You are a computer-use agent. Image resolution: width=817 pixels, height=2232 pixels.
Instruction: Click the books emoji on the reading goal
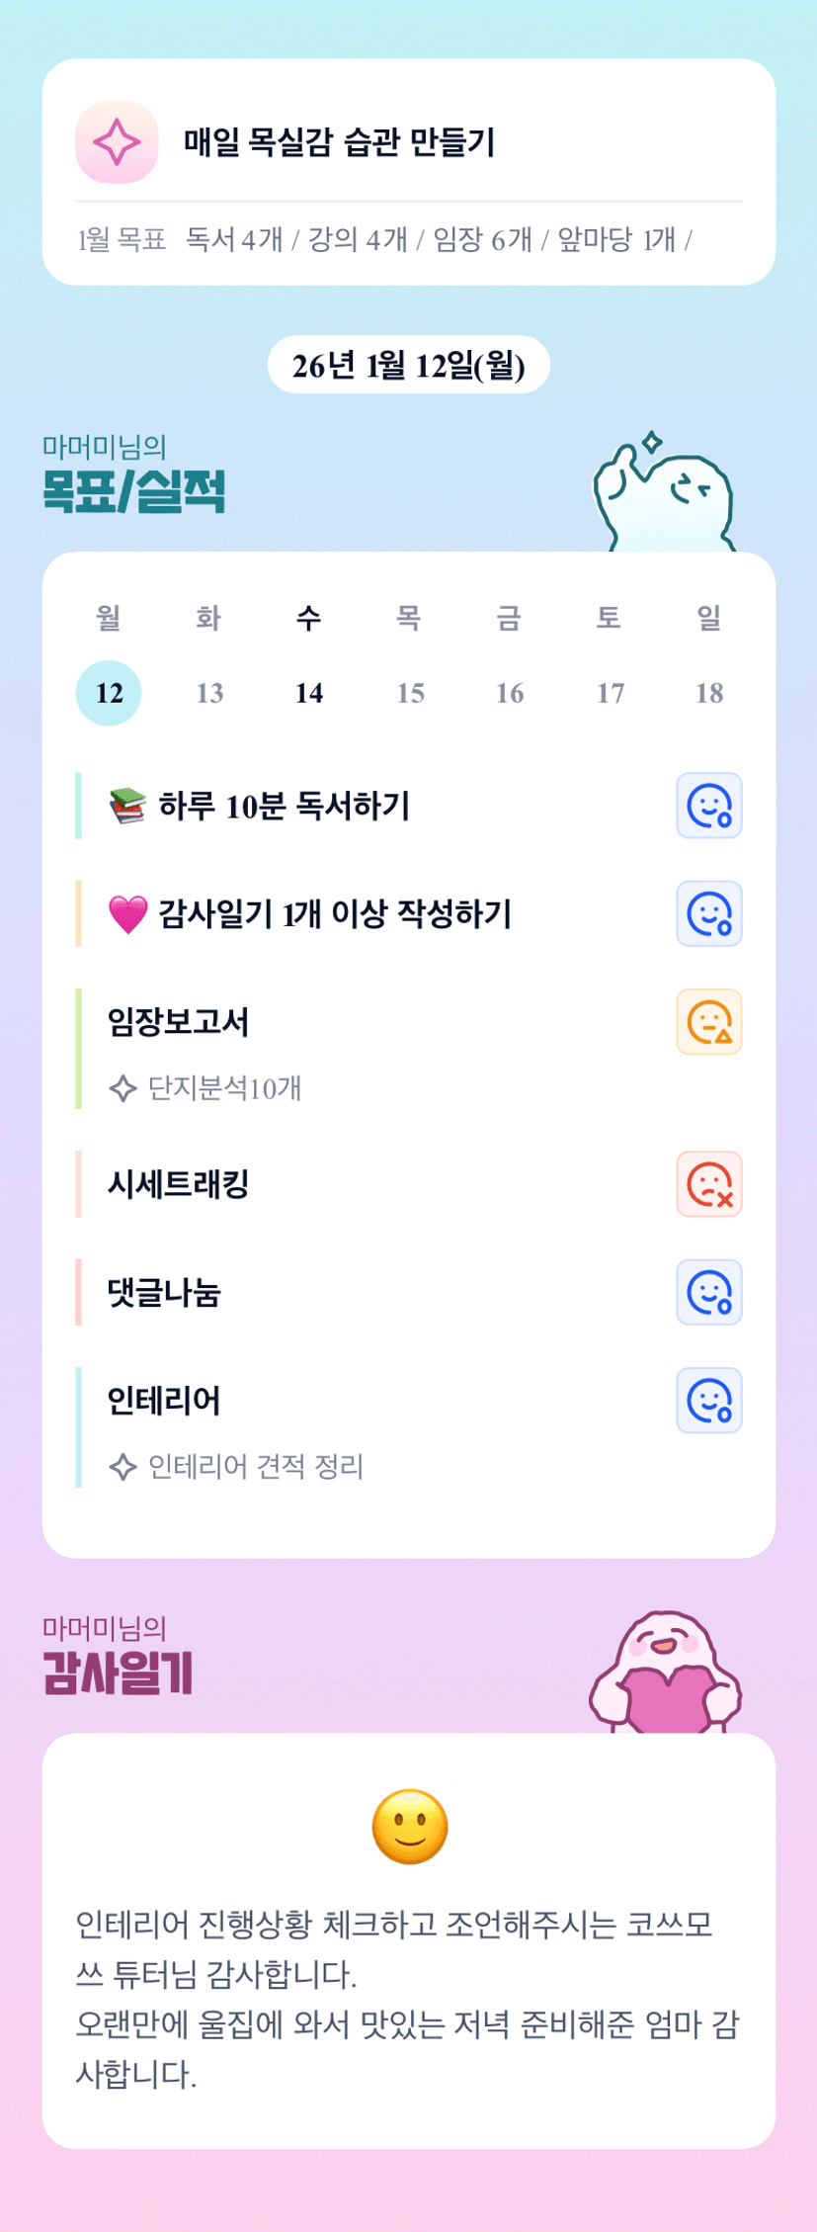[127, 806]
